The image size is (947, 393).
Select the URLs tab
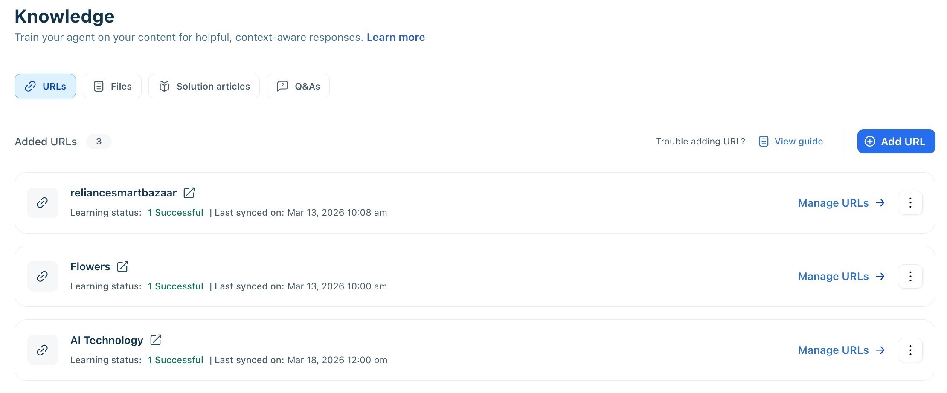pyautogui.click(x=45, y=86)
